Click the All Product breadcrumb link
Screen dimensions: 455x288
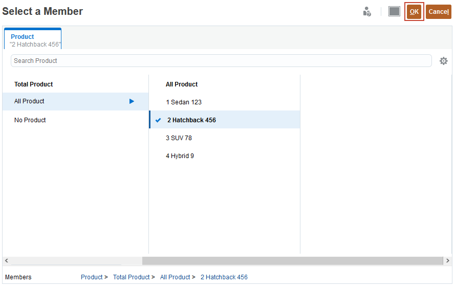pyautogui.click(x=175, y=277)
